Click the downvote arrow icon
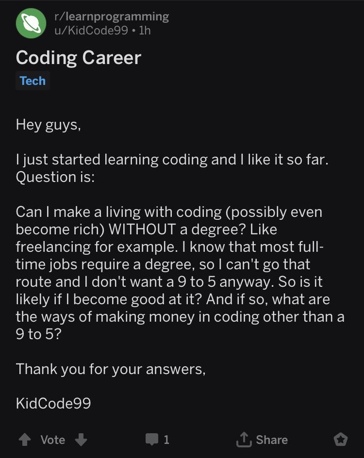364x458 pixels. coord(81,439)
